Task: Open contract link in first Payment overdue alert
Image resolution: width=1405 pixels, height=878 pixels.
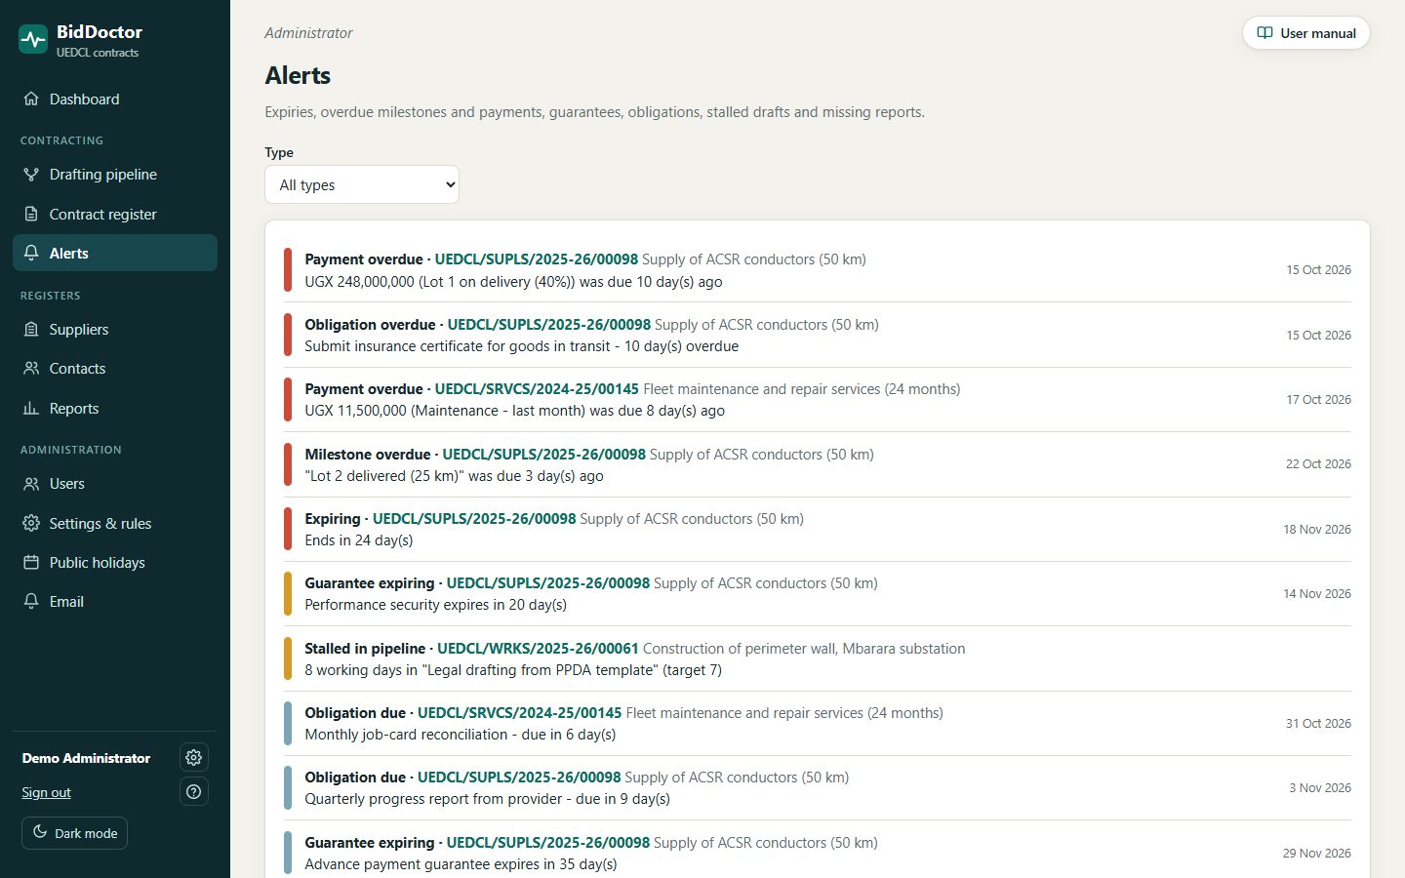Action: pyautogui.click(x=537, y=259)
